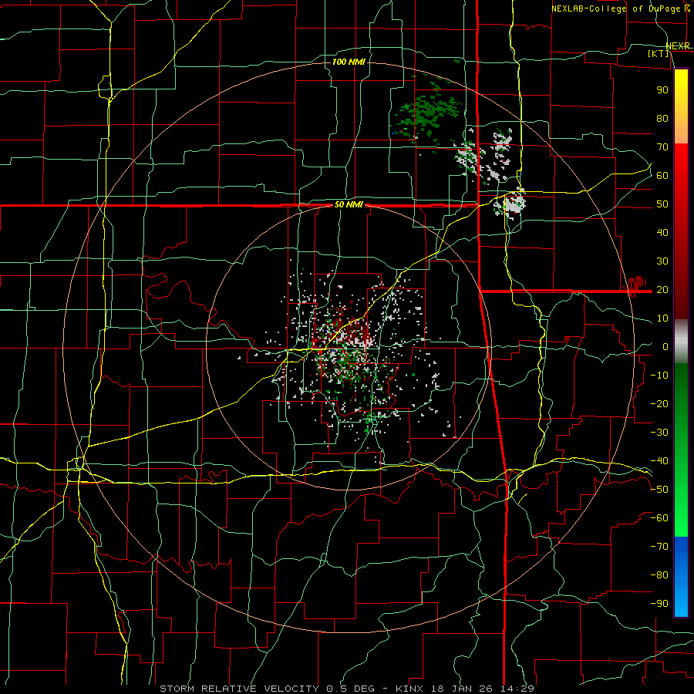Click the 0 value on velocity scale

coord(665,346)
